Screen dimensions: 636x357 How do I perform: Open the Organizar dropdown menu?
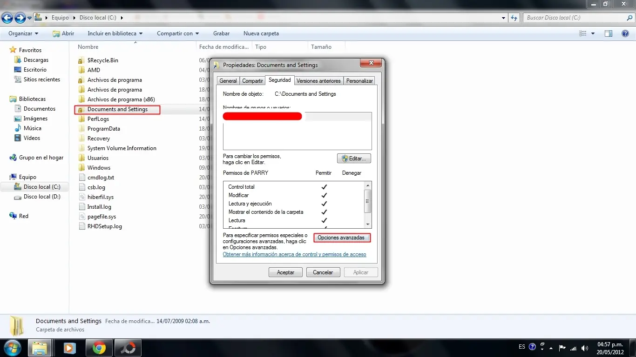tap(23, 33)
